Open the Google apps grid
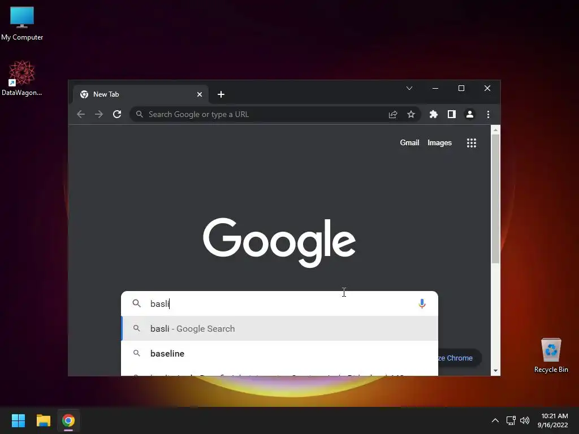 tap(472, 143)
